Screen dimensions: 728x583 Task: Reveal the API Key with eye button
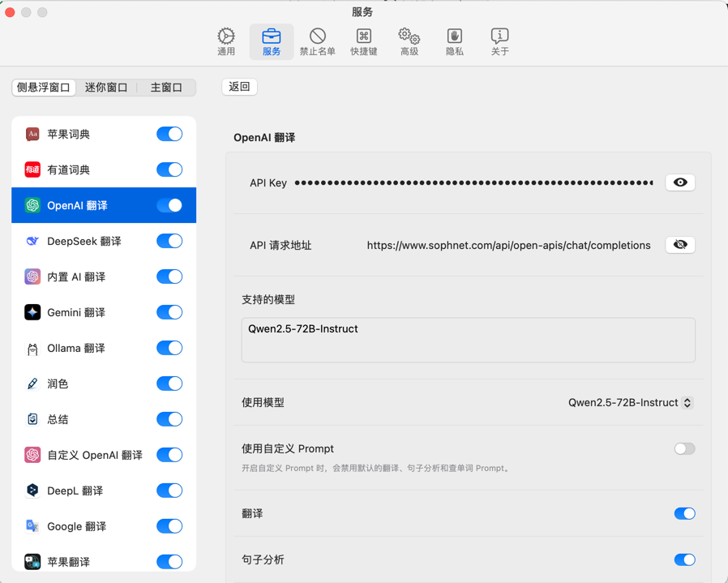point(680,182)
